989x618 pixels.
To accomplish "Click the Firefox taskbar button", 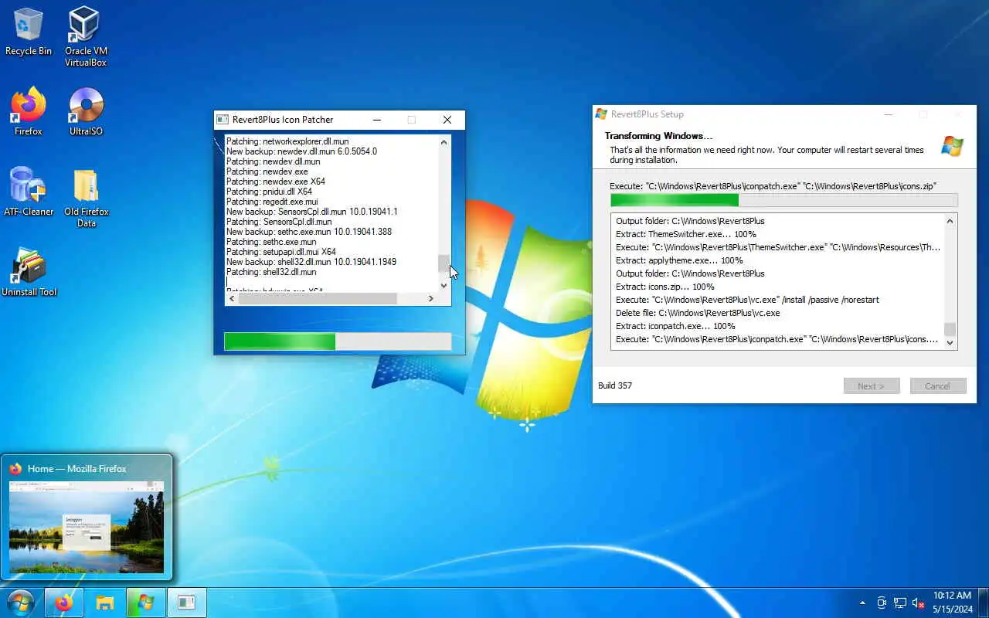I will (64, 603).
